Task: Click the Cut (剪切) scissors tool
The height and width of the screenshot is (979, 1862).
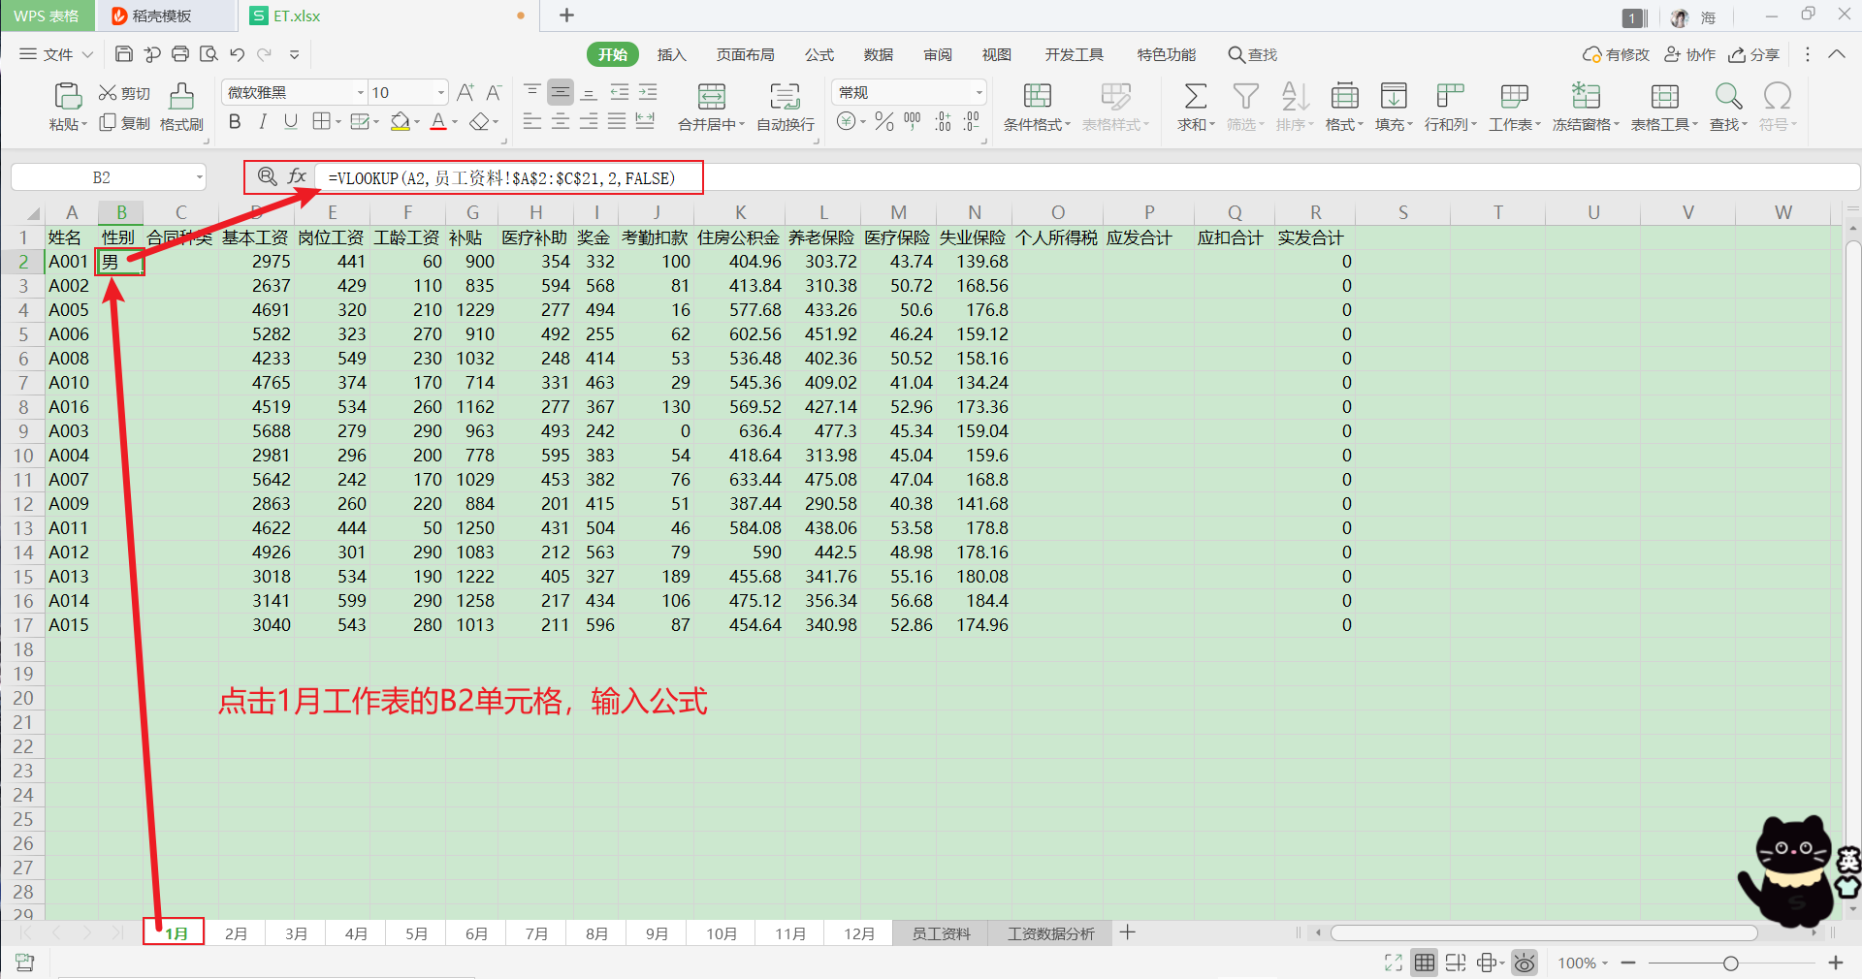Action: (x=125, y=93)
